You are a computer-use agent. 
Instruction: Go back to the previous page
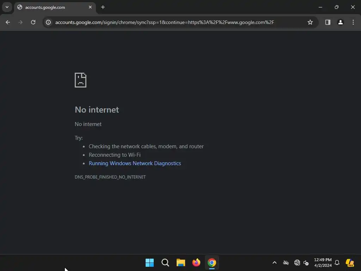coord(8,22)
